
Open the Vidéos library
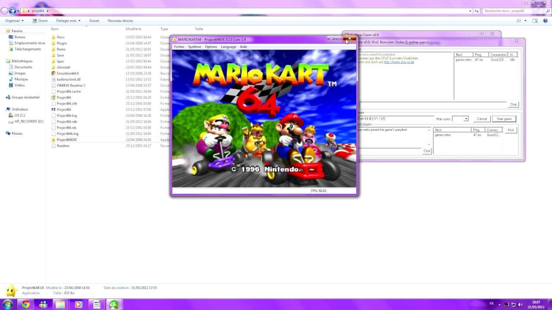(x=19, y=85)
